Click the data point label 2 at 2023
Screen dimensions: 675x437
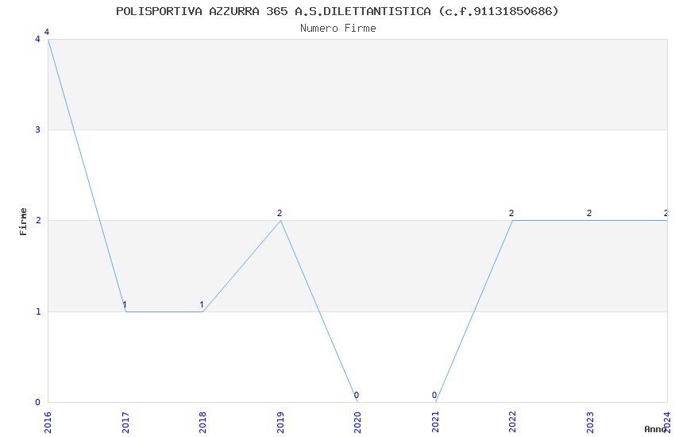[589, 213]
